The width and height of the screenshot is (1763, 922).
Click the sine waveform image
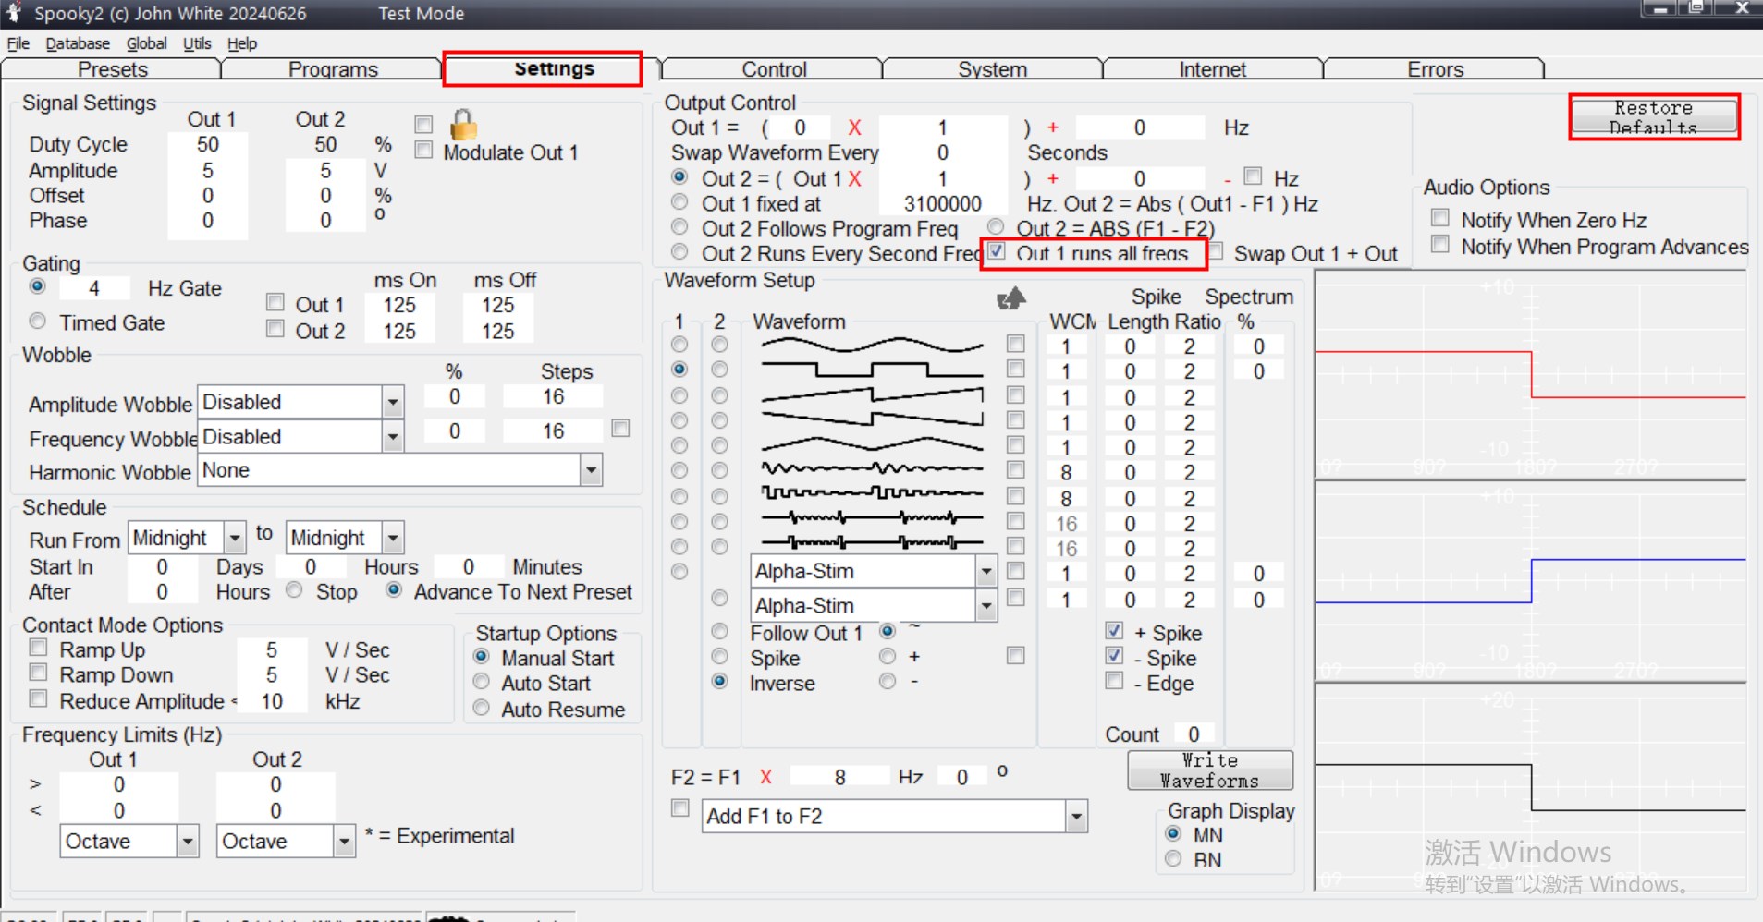pos(871,346)
